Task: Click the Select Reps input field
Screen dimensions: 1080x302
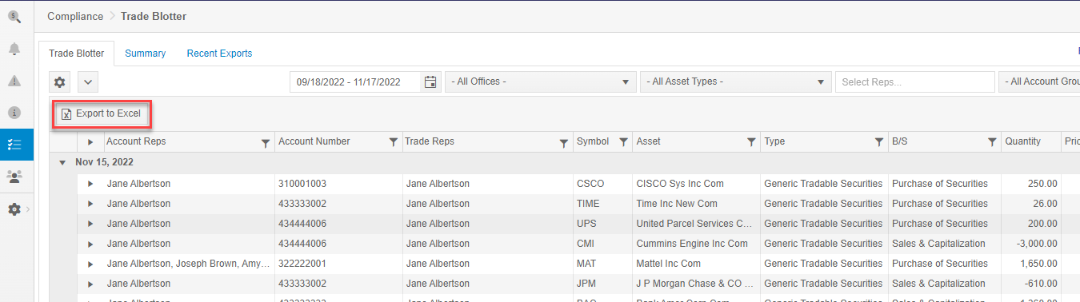Action: point(915,81)
